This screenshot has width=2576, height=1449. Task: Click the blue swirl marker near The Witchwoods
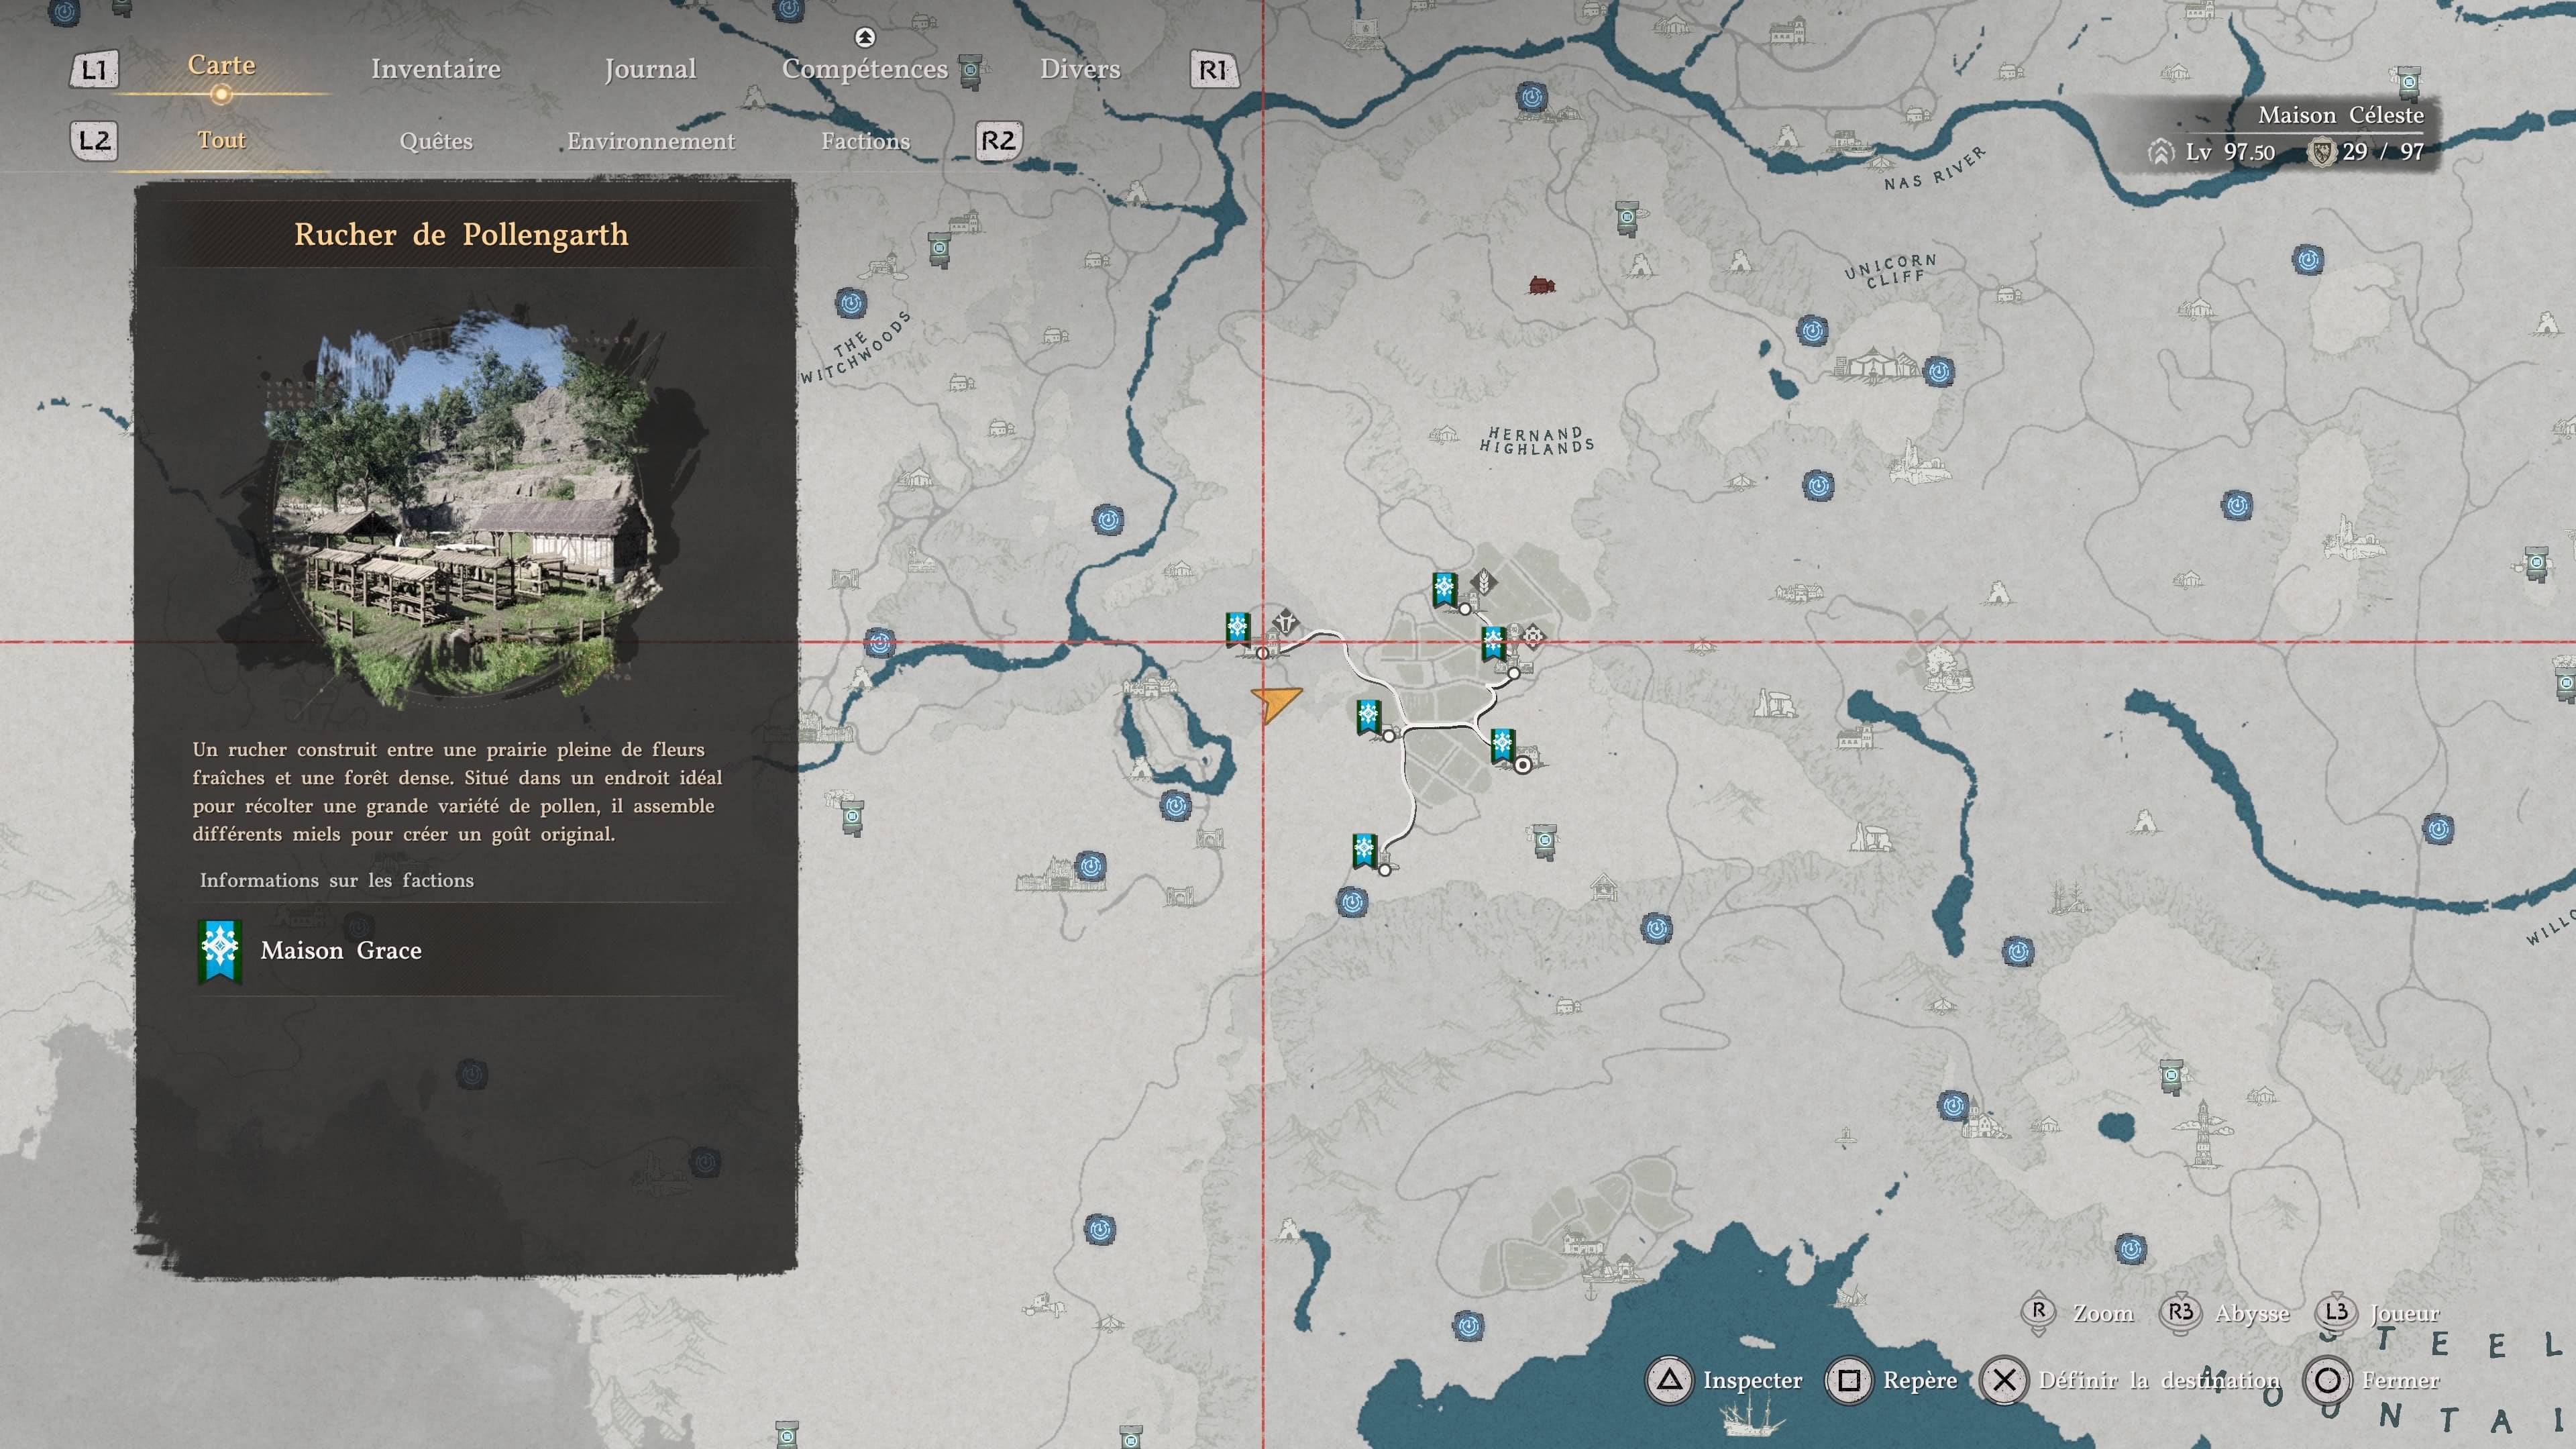[x=851, y=302]
